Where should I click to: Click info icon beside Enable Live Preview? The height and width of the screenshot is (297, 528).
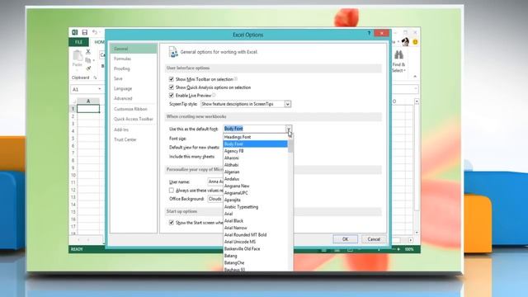coord(214,96)
